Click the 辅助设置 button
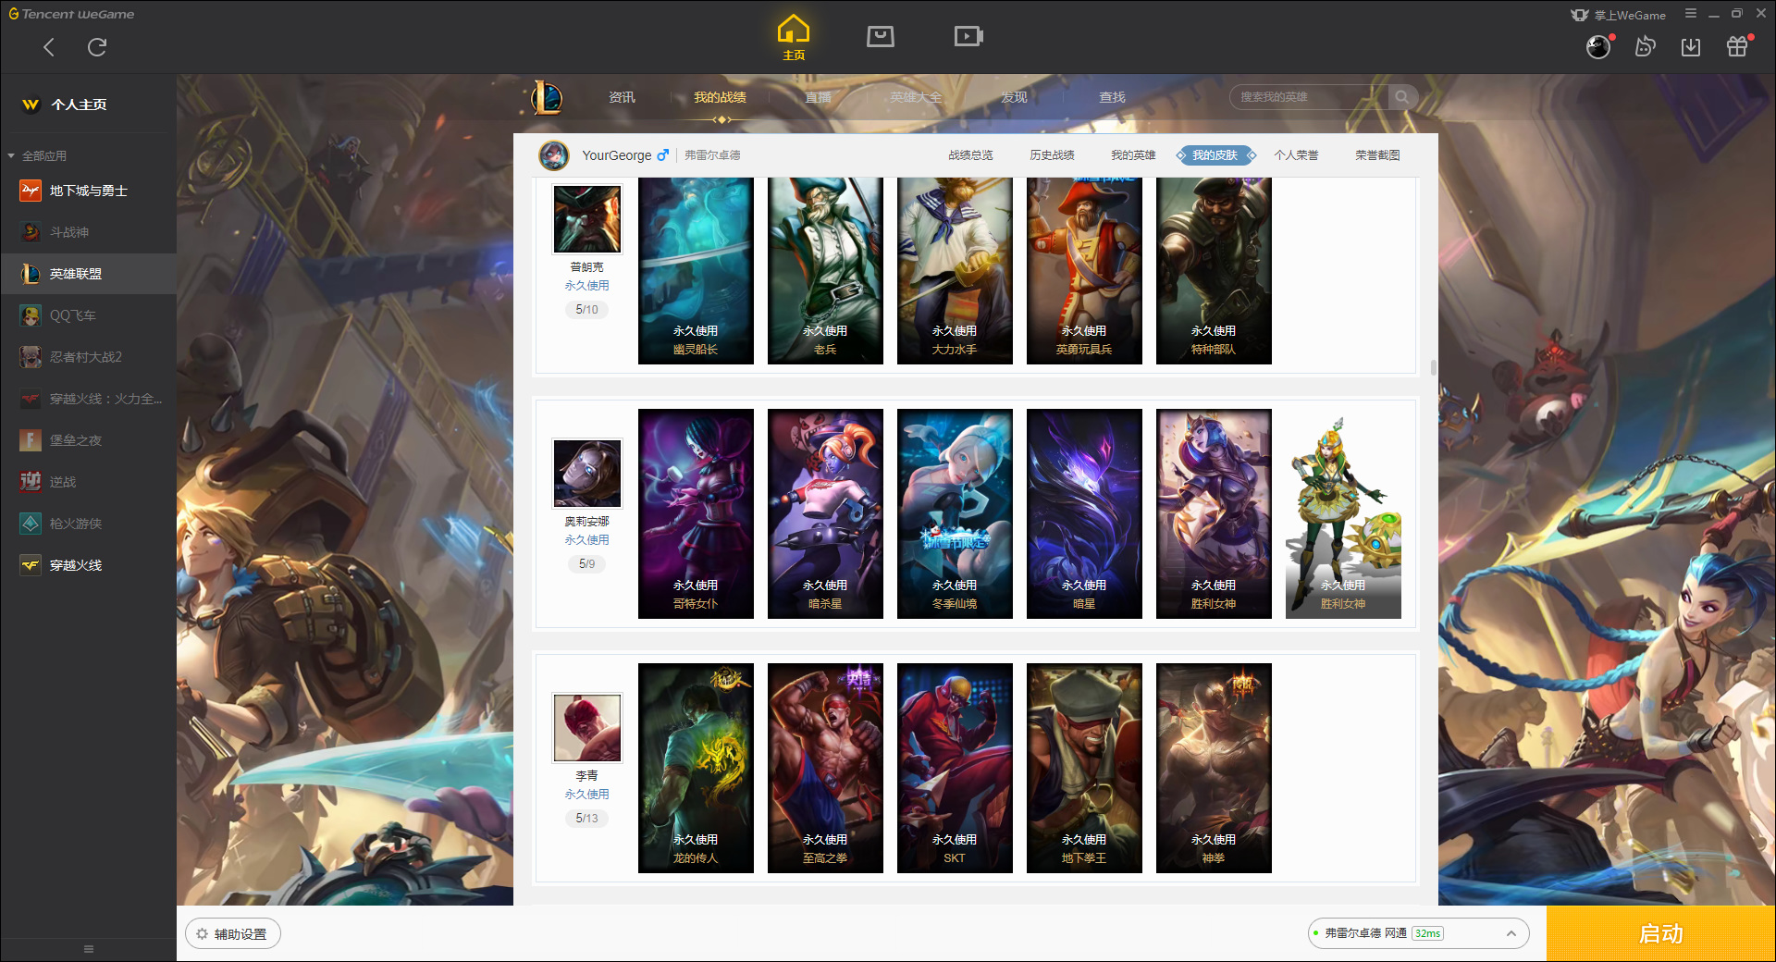The width and height of the screenshot is (1776, 962). [x=233, y=934]
